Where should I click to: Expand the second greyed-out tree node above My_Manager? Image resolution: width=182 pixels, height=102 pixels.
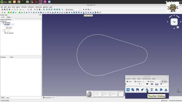[x=3, y=31]
